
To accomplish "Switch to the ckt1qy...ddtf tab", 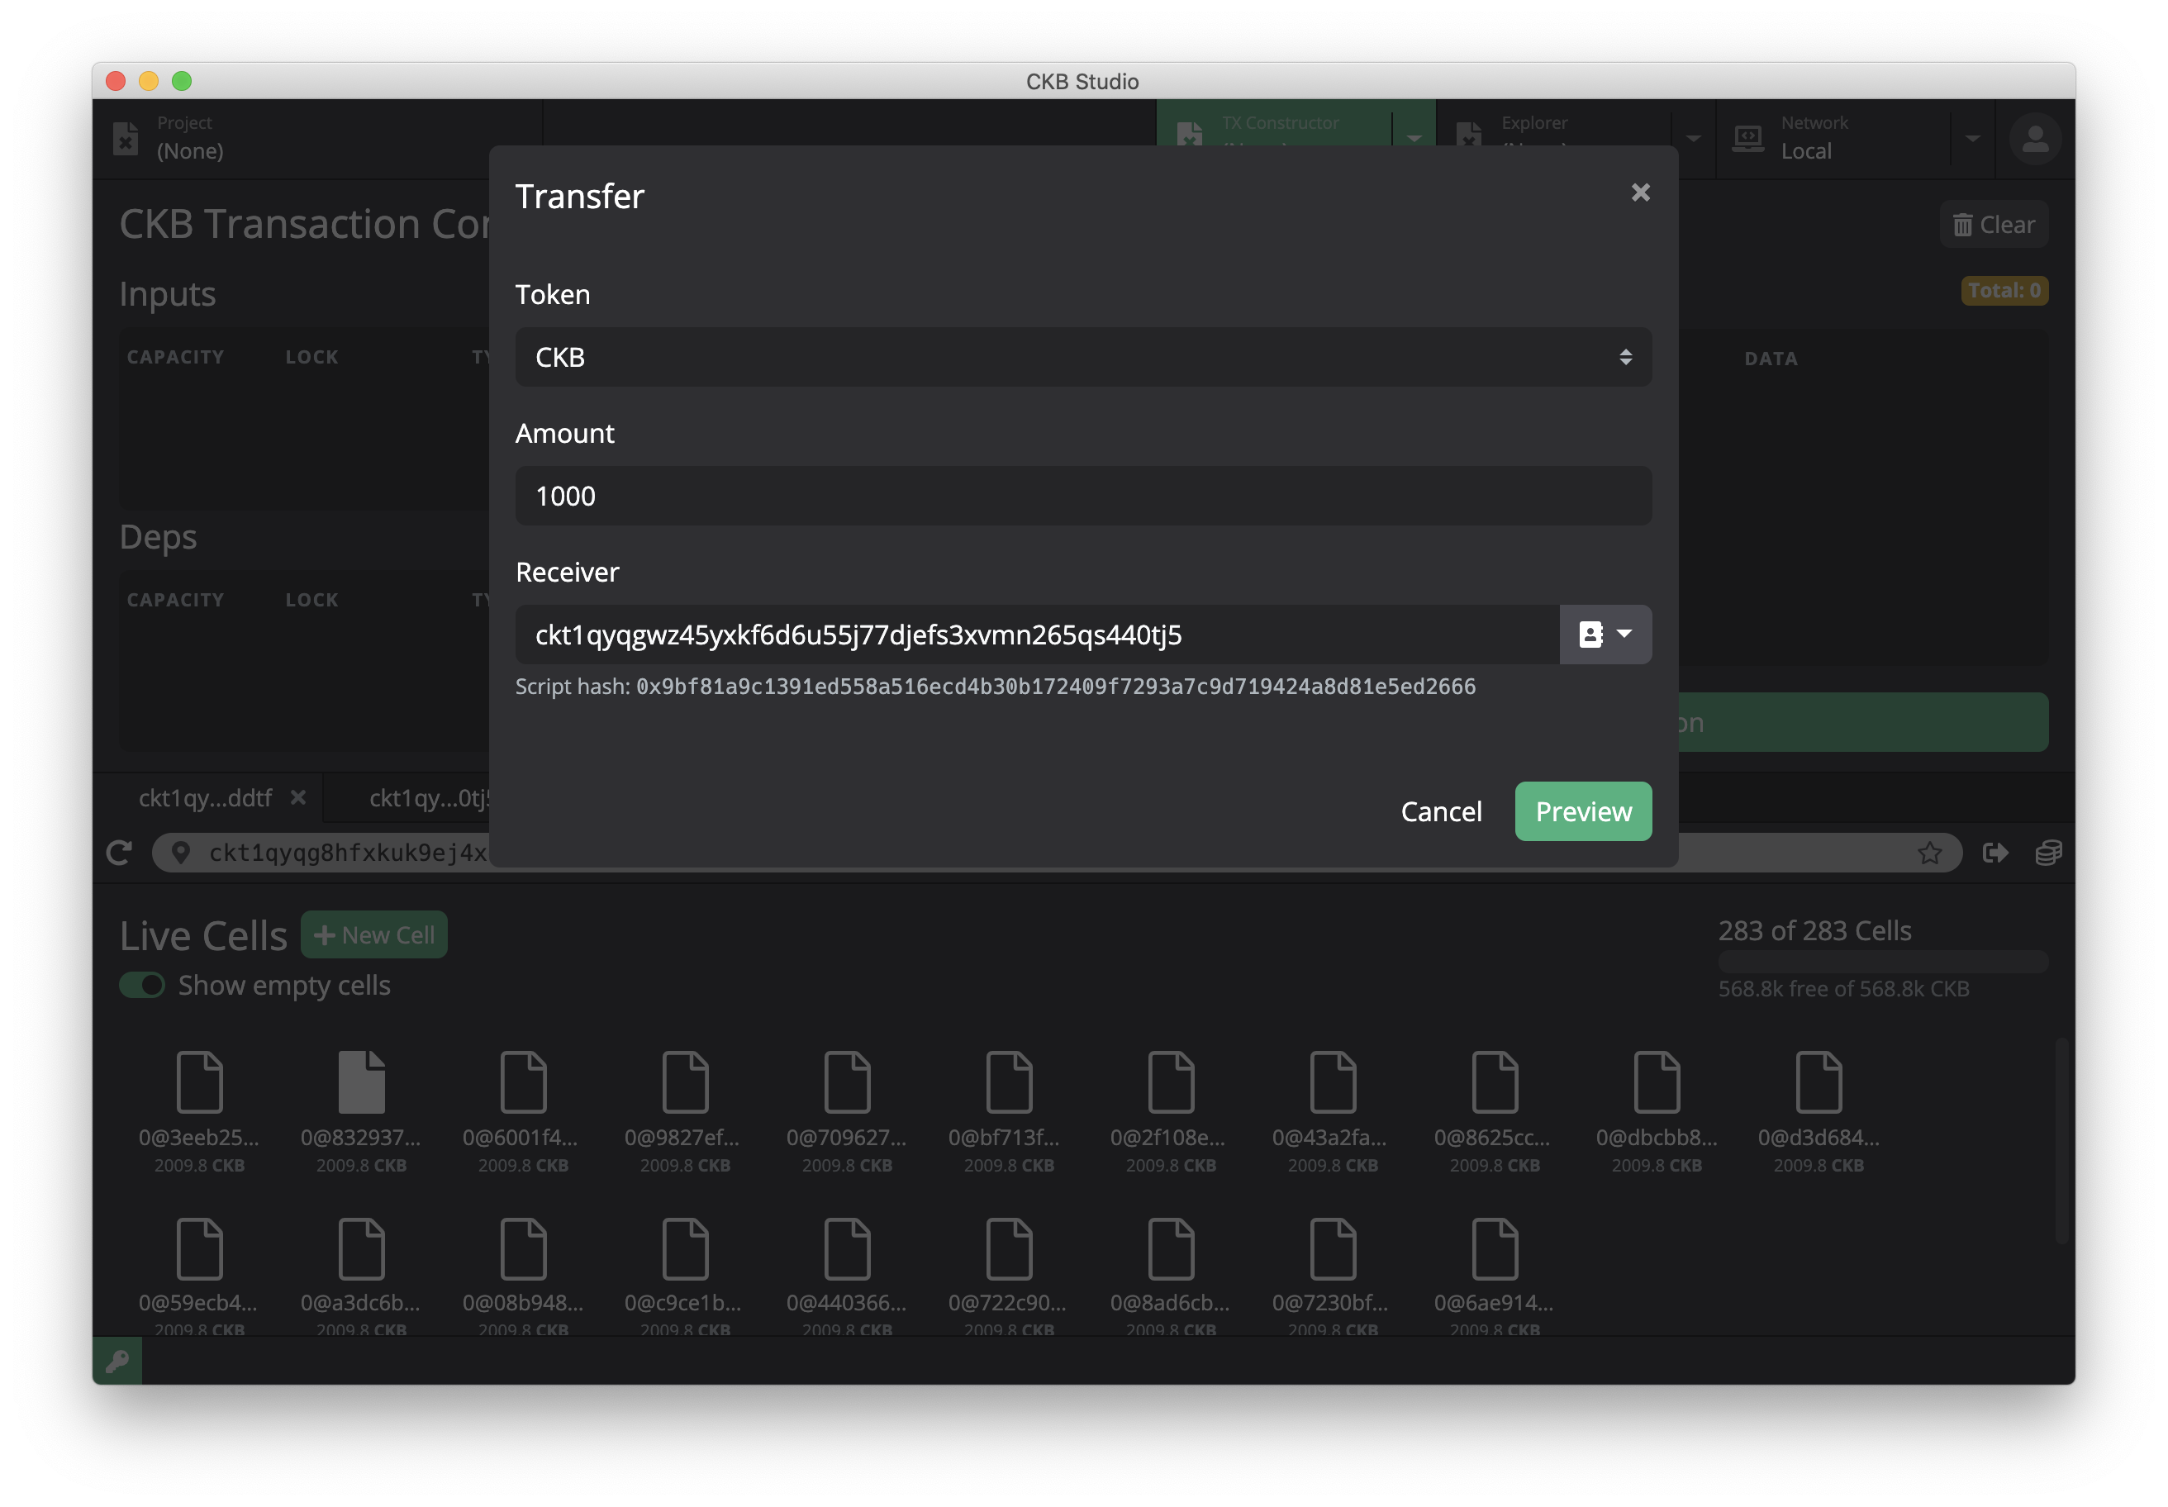I will click(205, 798).
